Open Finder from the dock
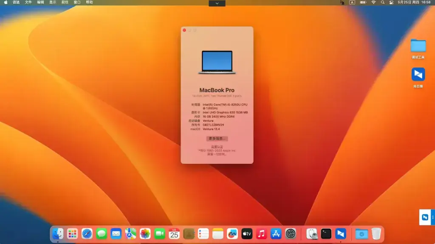Image resolution: width=435 pixels, height=244 pixels. point(58,234)
